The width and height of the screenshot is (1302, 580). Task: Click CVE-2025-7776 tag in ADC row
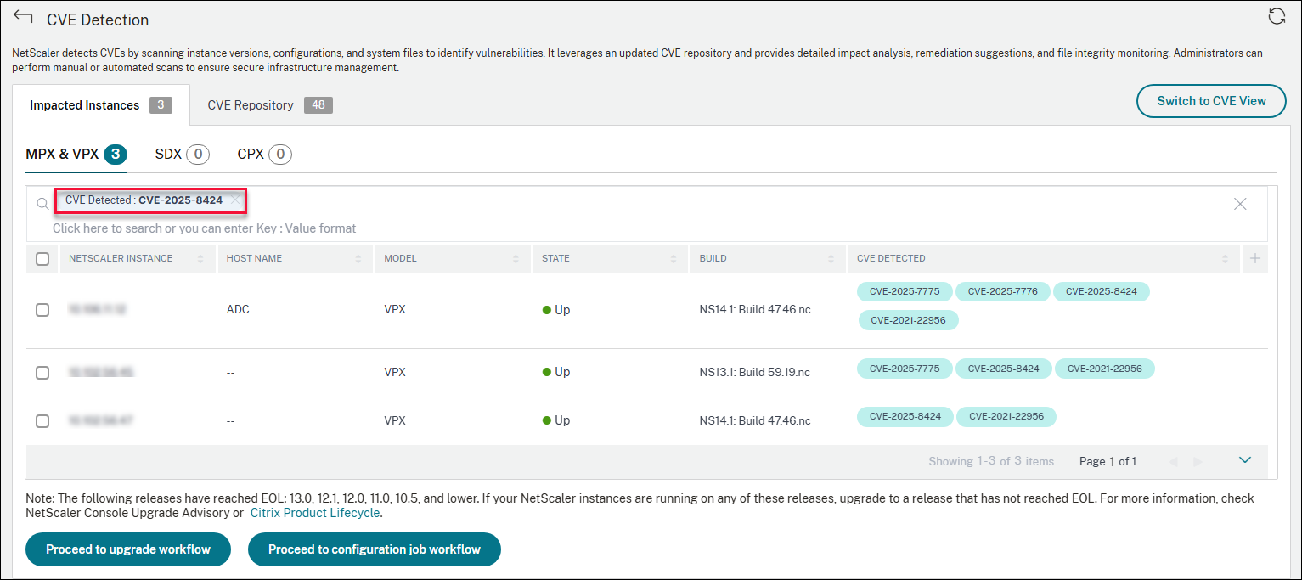click(x=1002, y=292)
